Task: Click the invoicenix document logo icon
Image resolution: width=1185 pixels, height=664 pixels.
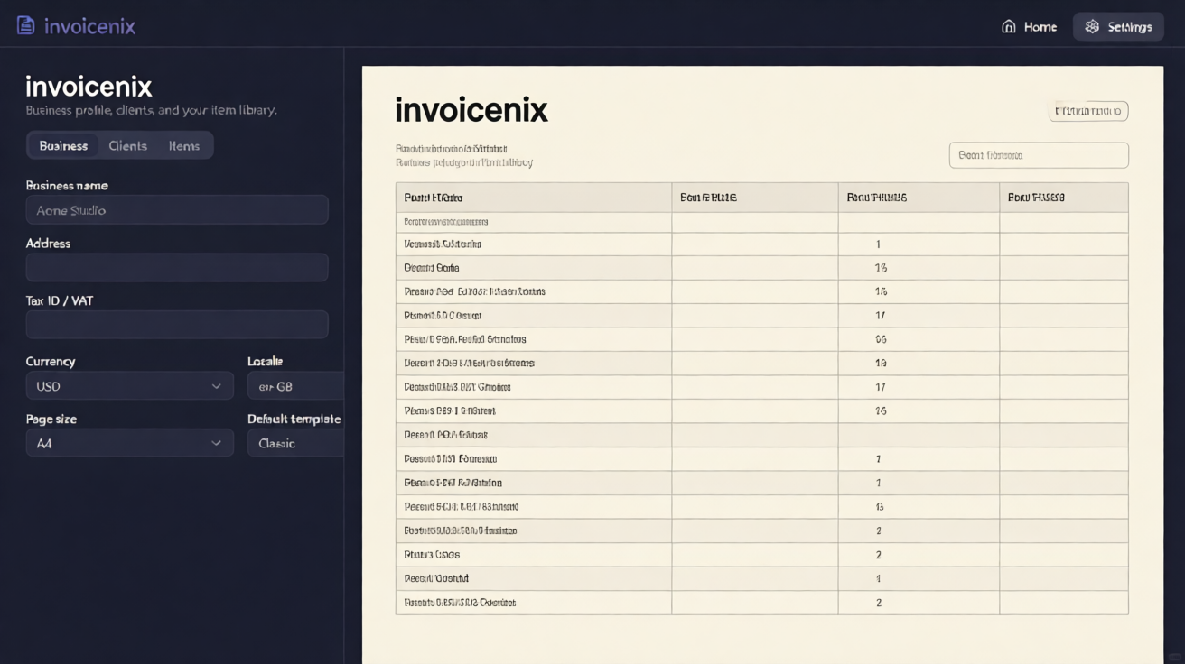Action: coord(26,25)
